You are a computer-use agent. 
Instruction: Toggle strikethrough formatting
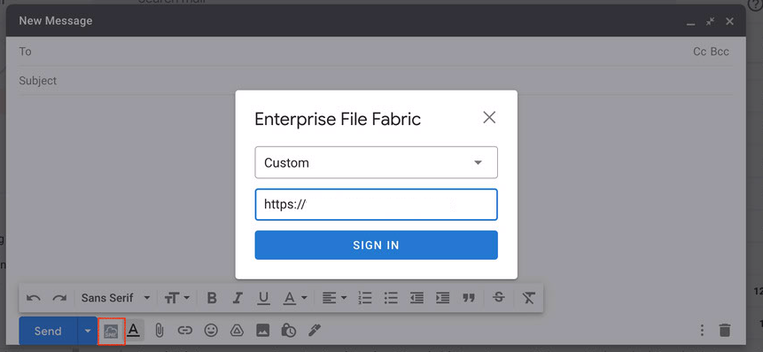[499, 298]
